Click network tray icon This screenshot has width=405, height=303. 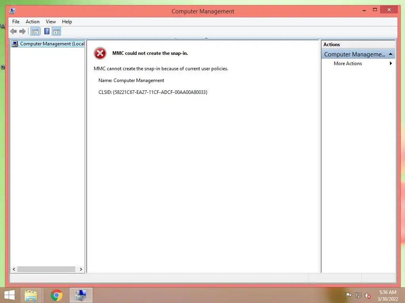click(358, 295)
